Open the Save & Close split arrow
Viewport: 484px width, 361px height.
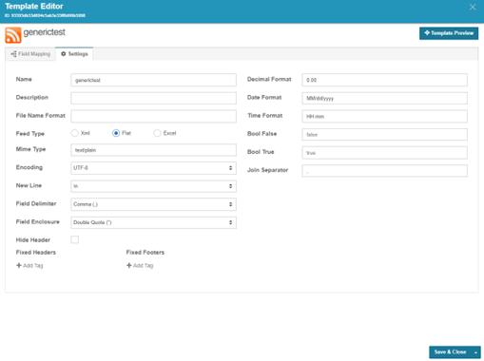point(475,352)
